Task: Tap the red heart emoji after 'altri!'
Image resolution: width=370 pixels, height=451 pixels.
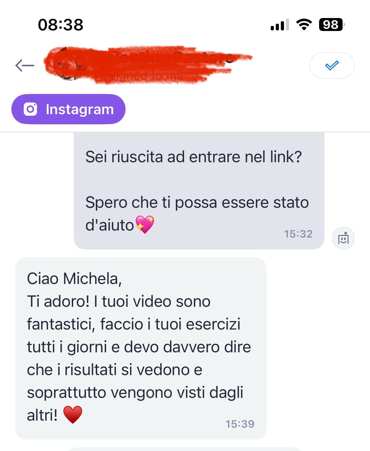Action: click(x=73, y=415)
